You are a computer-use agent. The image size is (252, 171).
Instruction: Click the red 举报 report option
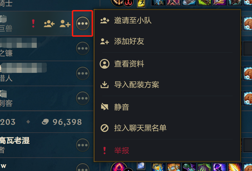click(167, 150)
